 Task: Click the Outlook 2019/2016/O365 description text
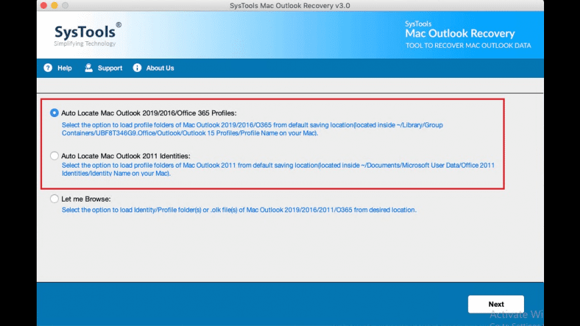(x=252, y=129)
